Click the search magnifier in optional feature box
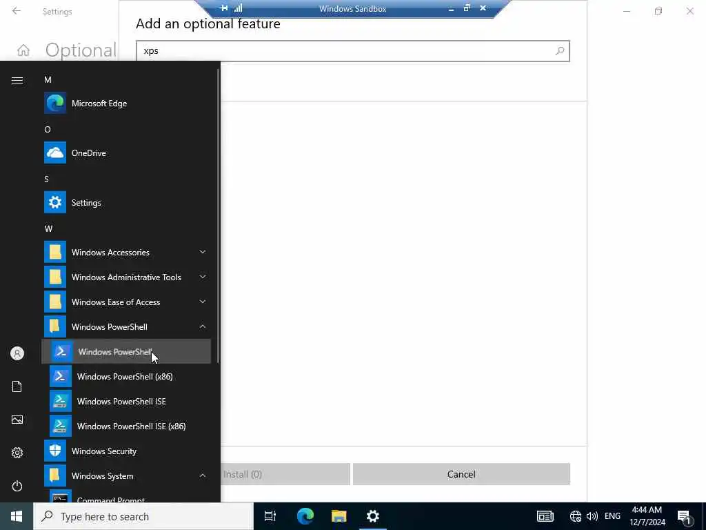The width and height of the screenshot is (706, 530). point(560,50)
